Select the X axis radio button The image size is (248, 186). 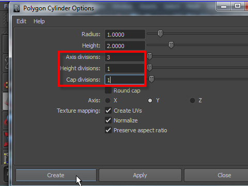point(108,100)
